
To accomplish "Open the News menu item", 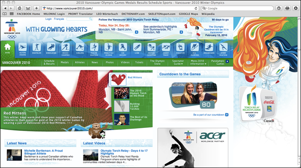I will point(95,62).
